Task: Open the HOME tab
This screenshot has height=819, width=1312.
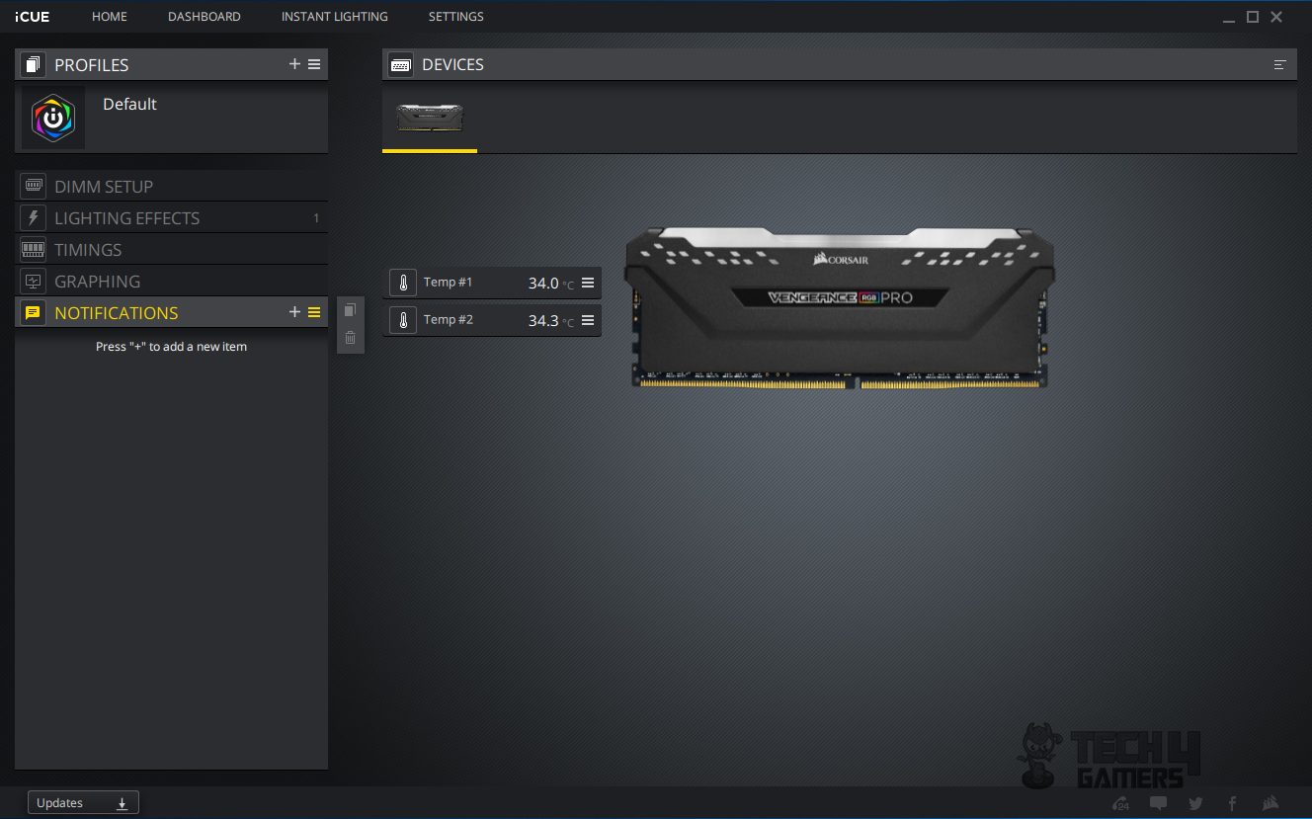Action: point(110,17)
